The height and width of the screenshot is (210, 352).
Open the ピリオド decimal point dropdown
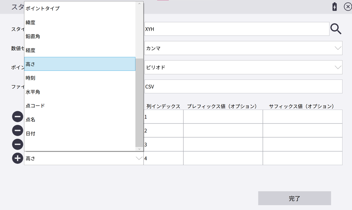[243, 67]
